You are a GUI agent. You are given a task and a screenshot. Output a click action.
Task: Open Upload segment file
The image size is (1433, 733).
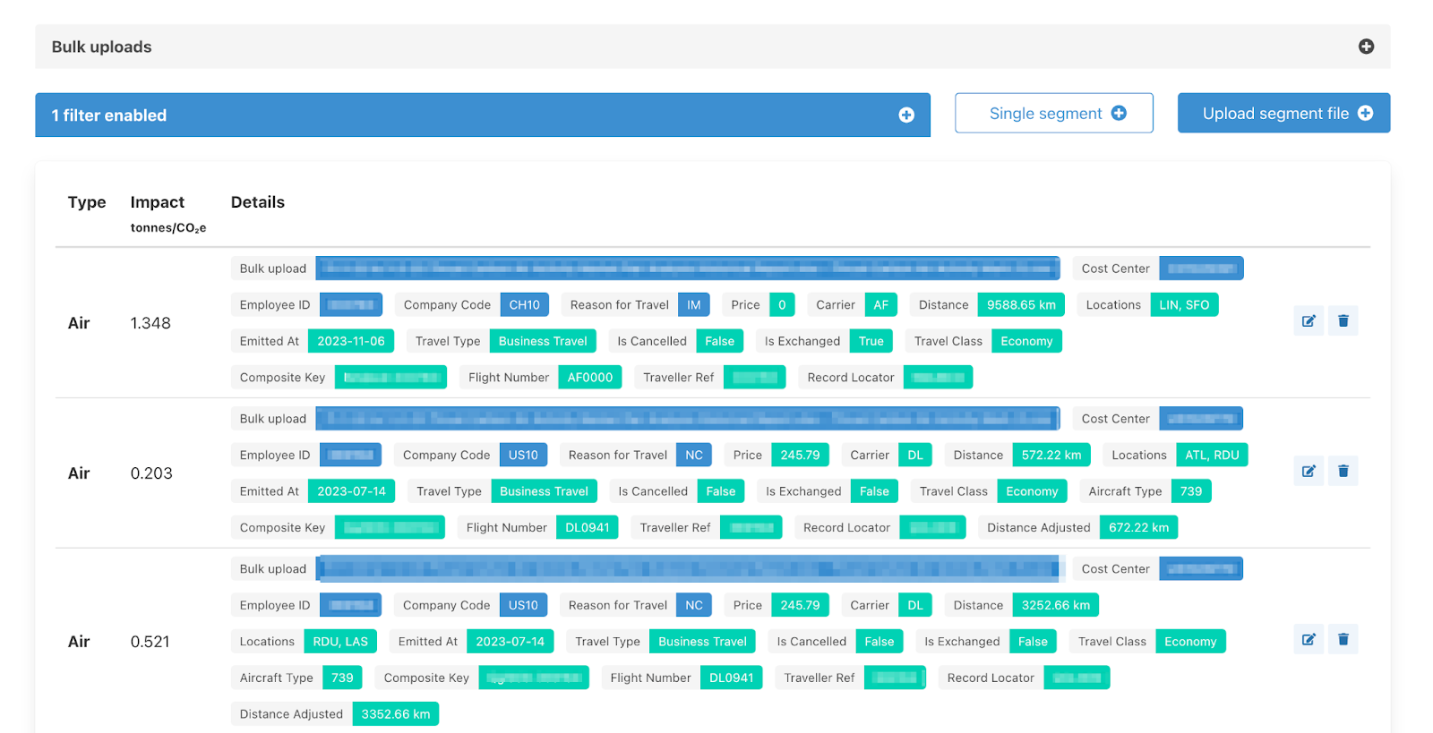click(x=1283, y=114)
